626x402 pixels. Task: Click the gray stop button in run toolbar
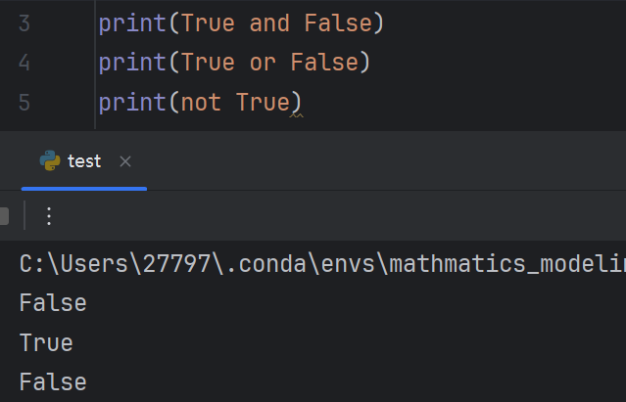pos(4,216)
